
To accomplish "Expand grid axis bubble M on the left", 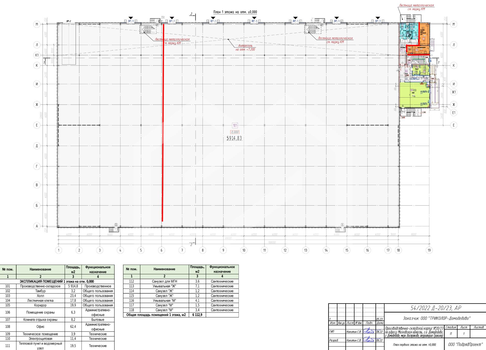I will click(37, 24).
